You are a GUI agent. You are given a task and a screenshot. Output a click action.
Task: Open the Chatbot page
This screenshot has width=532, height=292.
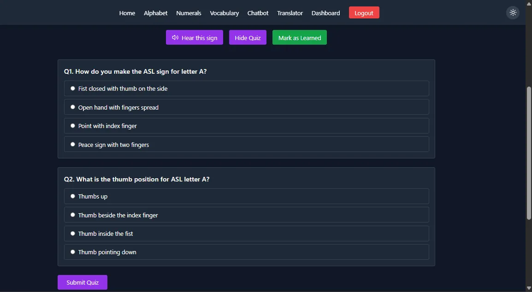tap(258, 13)
